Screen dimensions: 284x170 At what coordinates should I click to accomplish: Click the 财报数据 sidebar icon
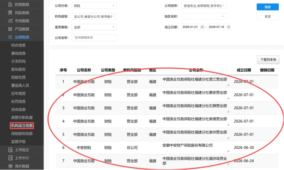tap(10, 4)
